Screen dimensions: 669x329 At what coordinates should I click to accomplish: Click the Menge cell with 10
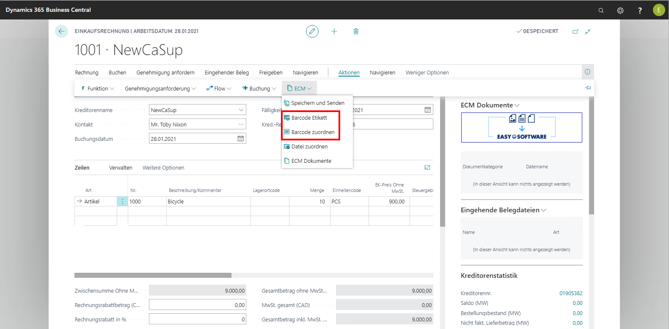pos(309,202)
